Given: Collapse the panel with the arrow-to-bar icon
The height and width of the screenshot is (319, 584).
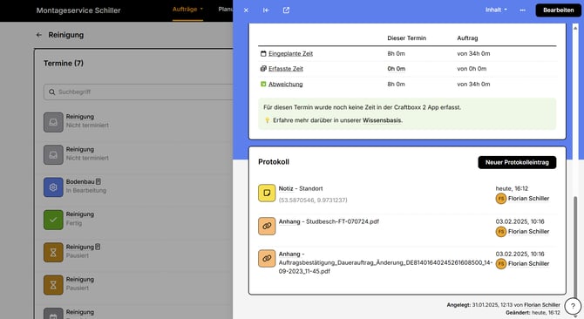Looking at the screenshot, I should (x=266, y=10).
